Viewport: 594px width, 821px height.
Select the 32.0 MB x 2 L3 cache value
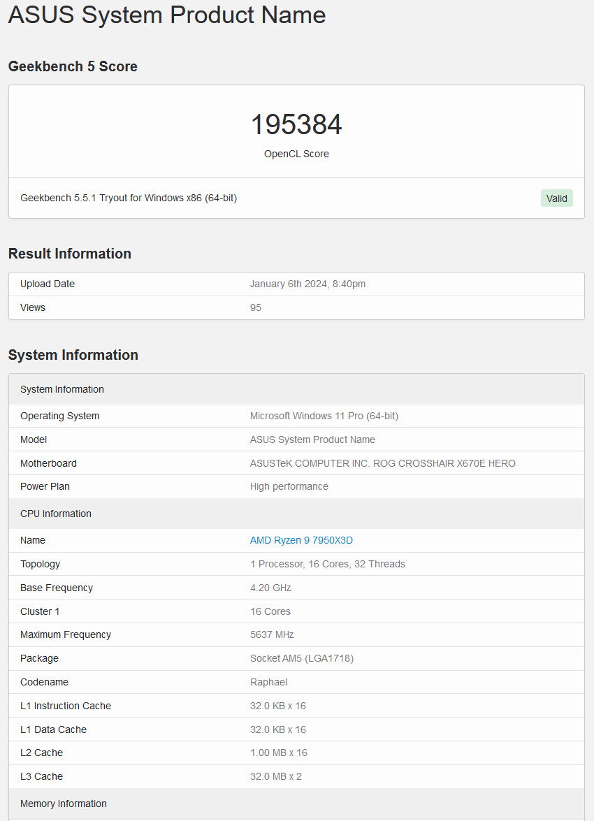(276, 776)
